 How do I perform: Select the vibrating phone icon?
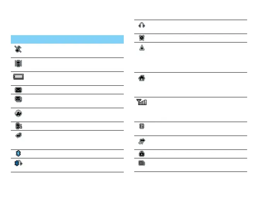(x=18, y=63)
